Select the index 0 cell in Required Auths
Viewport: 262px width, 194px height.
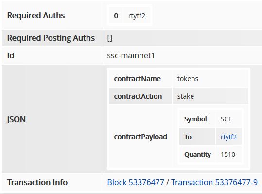point(116,16)
